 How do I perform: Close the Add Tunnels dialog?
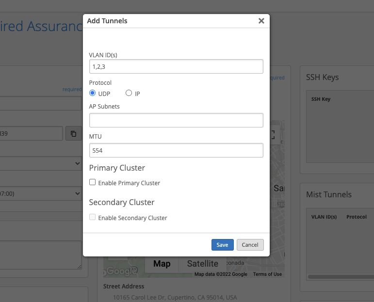[261, 21]
